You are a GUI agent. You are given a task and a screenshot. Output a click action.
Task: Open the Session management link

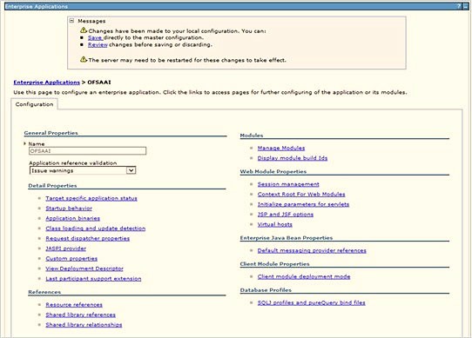pos(288,184)
